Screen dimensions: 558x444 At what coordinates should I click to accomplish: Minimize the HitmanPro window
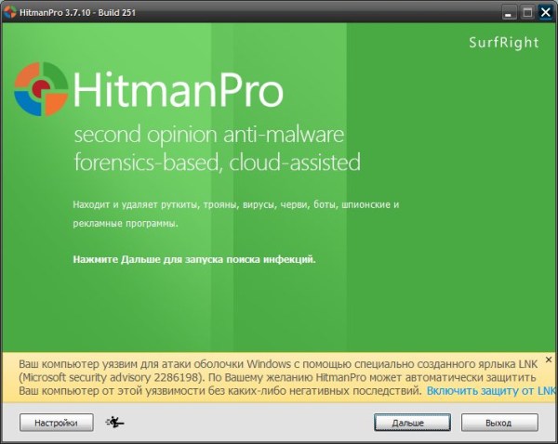pyautogui.click(x=509, y=13)
